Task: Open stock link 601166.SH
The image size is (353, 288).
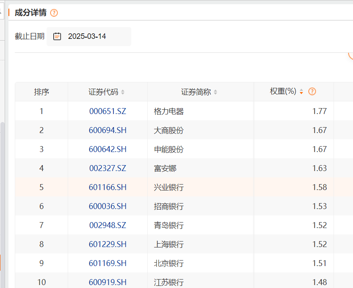Action: pyautogui.click(x=108, y=187)
